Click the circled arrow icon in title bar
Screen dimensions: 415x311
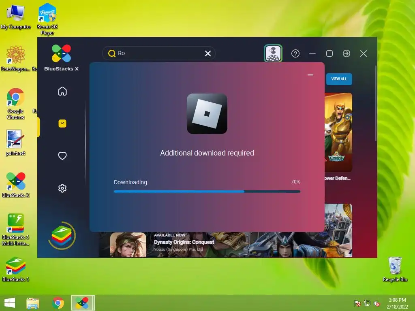click(347, 54)
